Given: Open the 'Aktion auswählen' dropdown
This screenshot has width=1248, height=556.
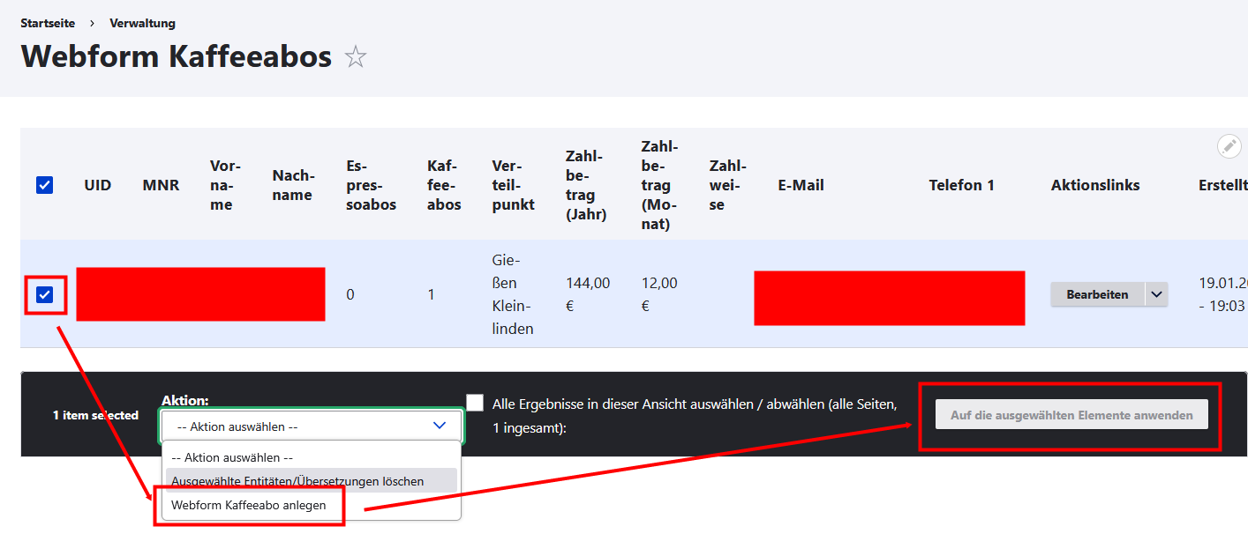Looking at the screenshot, I should pyautogui.click(x=312, y=426).
